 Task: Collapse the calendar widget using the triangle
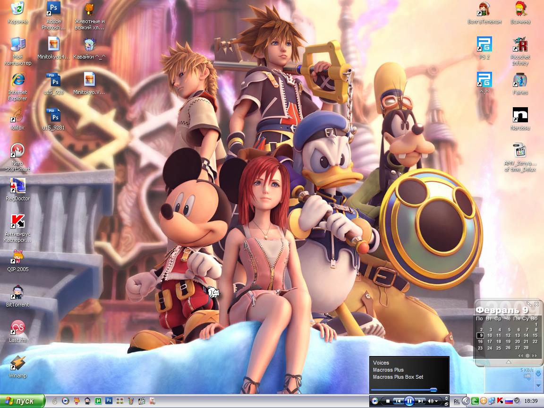click(x=509, y=362)
